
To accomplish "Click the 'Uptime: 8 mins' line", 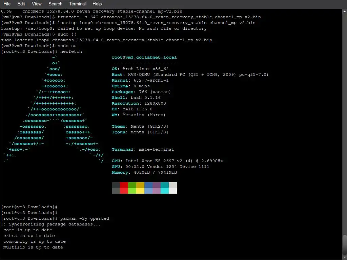I will click(130, 86).
